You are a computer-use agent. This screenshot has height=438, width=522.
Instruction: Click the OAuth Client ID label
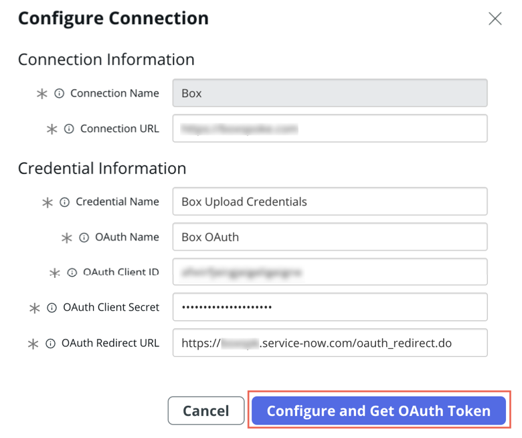click(121, 272)
